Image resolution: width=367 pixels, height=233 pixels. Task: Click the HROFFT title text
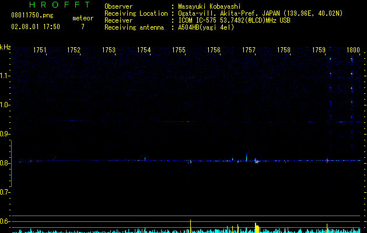click(60, 5)
